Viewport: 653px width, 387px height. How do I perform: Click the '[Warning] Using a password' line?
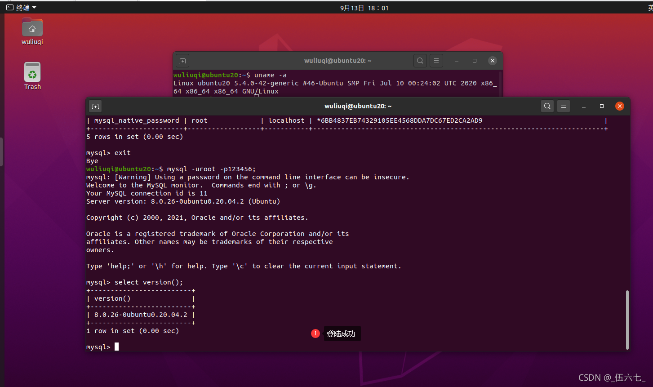[248, 177]
